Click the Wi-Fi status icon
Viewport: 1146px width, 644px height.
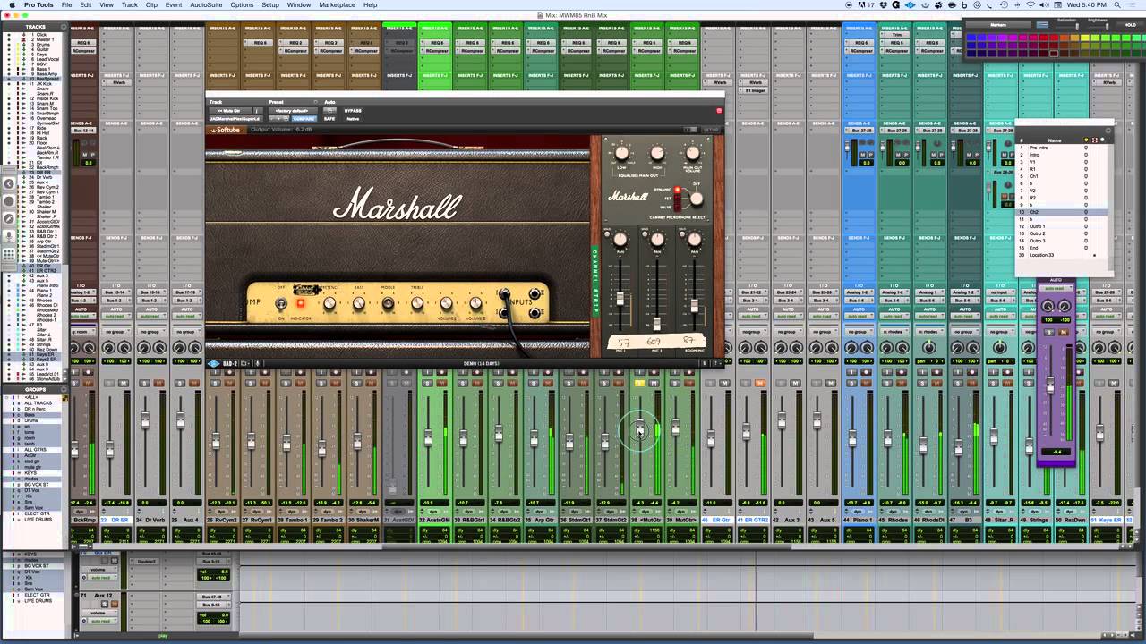point(1030,4)
